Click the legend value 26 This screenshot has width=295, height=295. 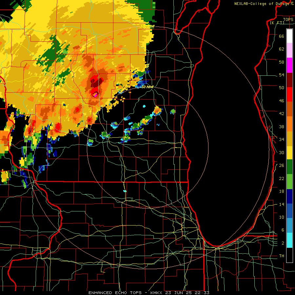(x=282, y=166)
